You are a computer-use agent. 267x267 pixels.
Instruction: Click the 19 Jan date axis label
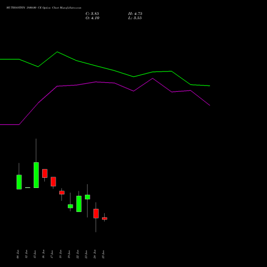tap(69, 254)
